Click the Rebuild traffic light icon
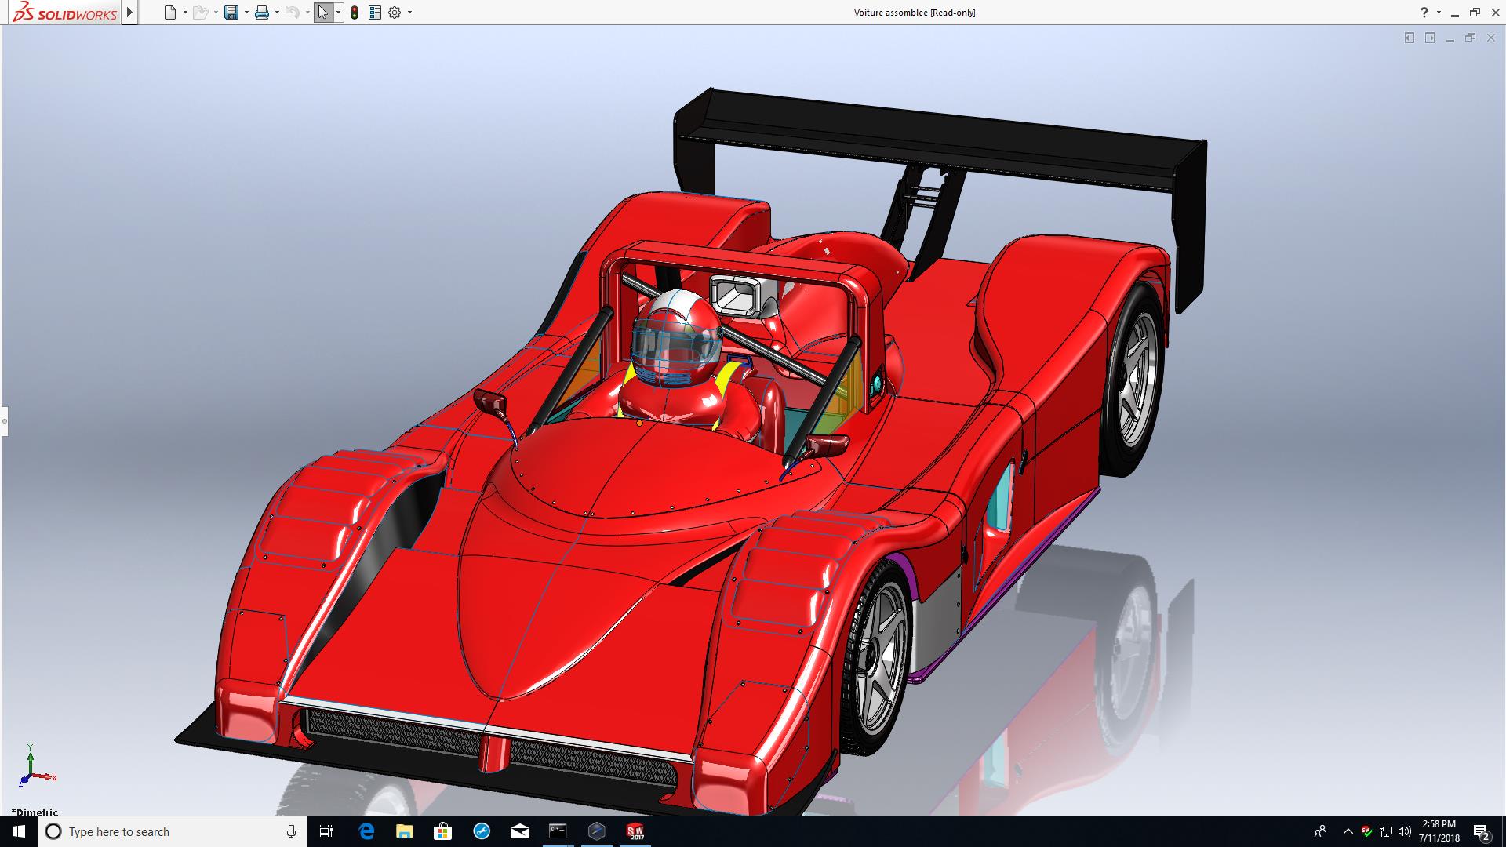 pos(355,13)
